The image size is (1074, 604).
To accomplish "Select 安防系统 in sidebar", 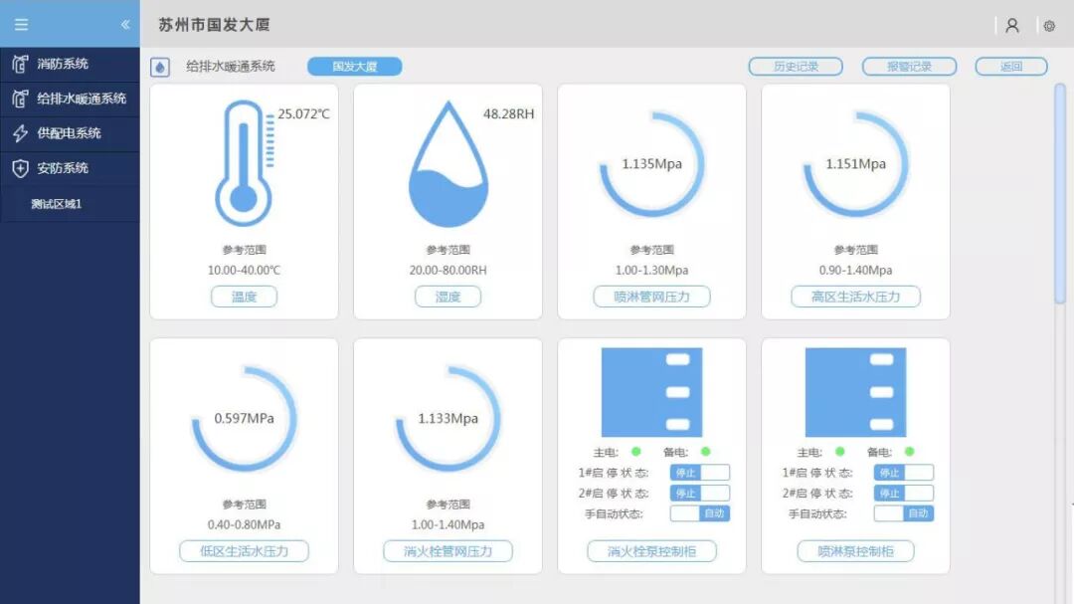I will click(70, 168).
